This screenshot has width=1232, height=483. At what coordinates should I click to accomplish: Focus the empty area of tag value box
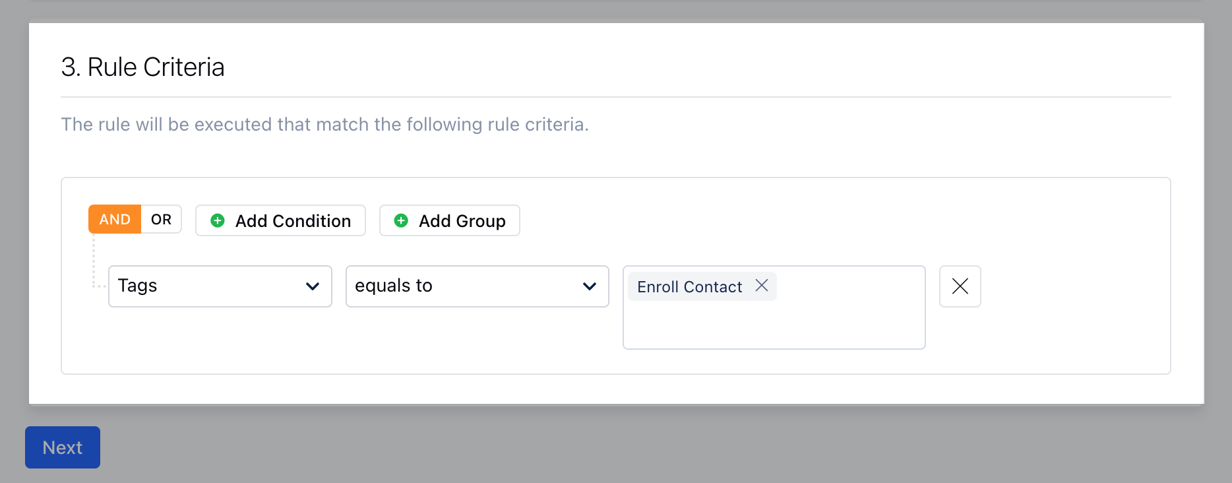click(774, 325)
